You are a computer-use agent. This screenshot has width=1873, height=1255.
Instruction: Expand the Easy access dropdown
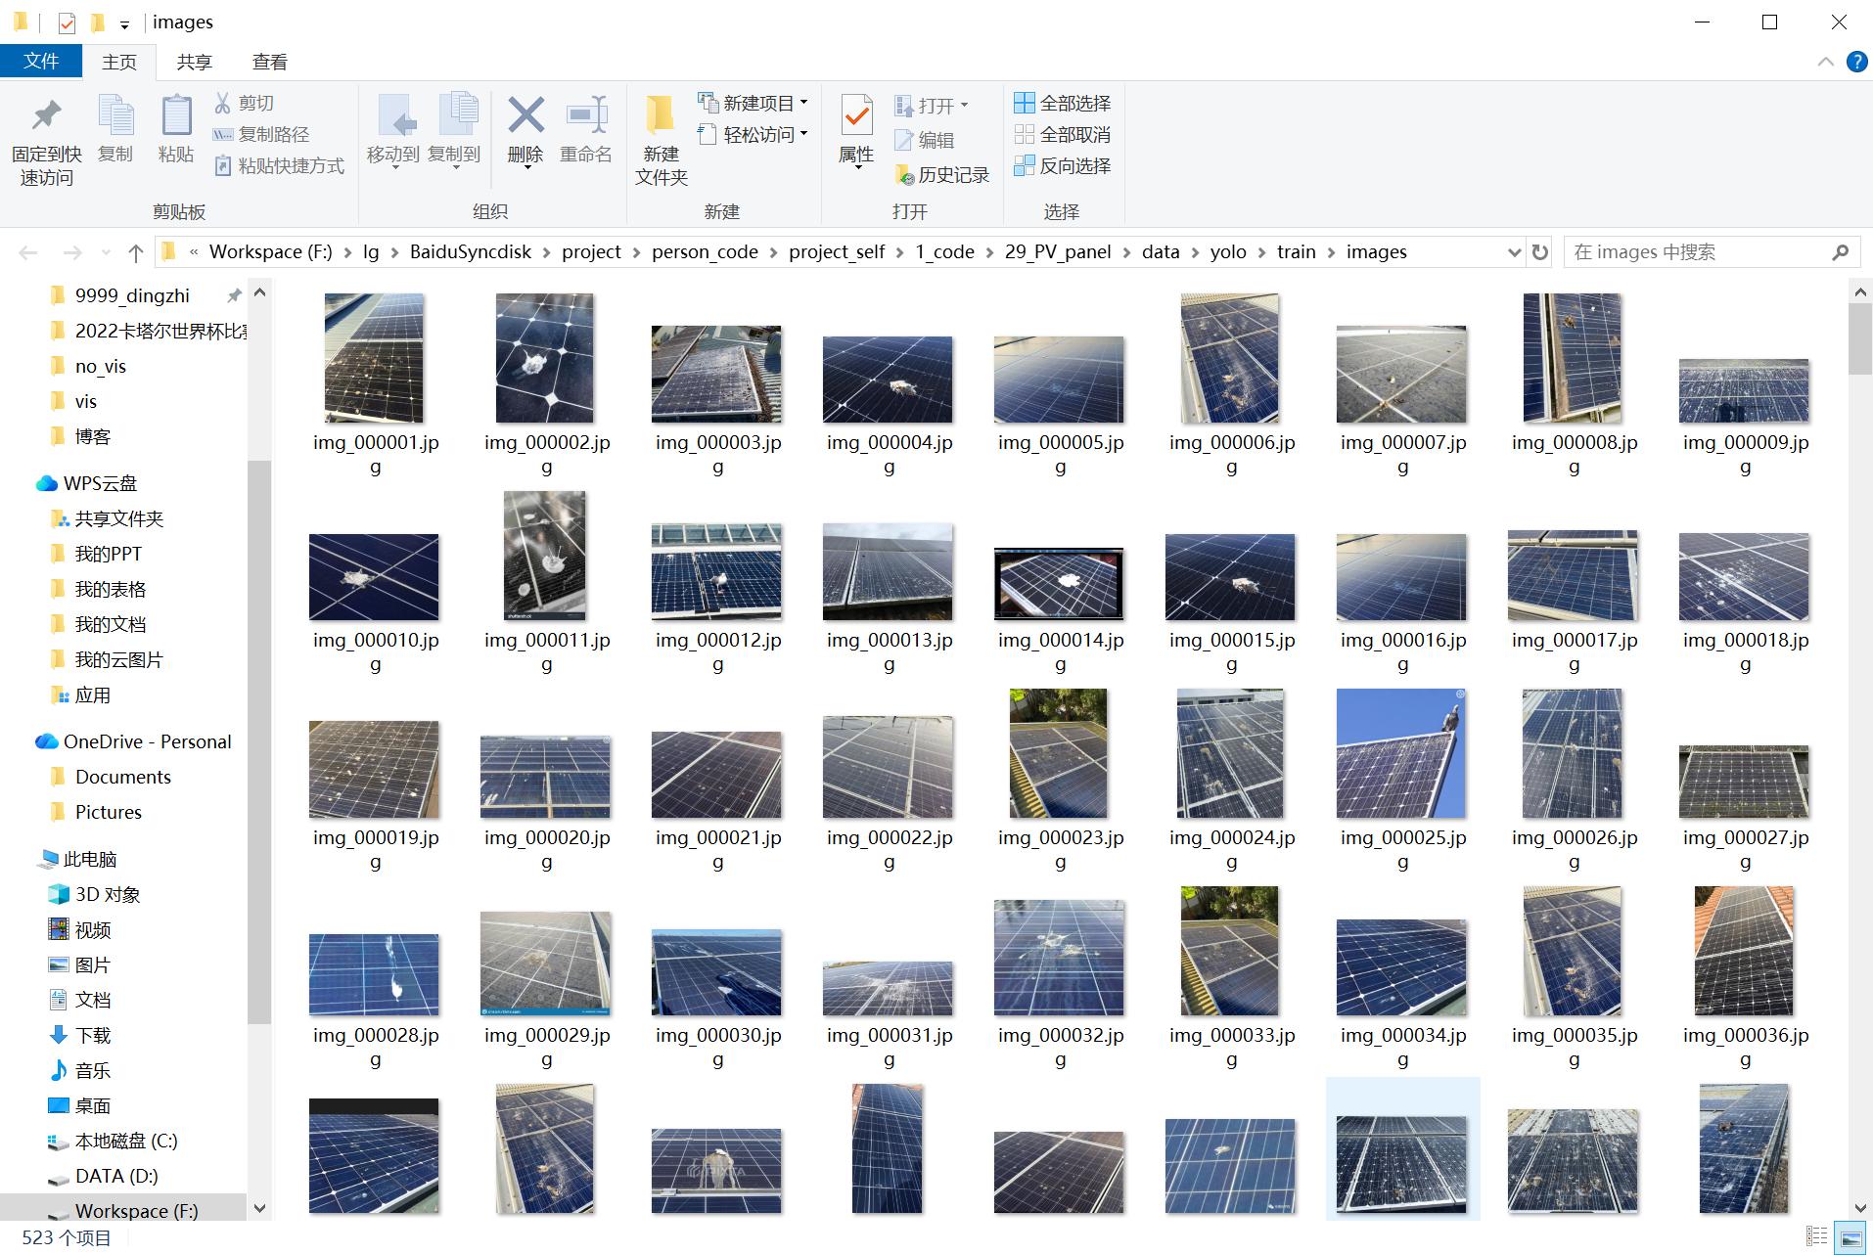804,134
